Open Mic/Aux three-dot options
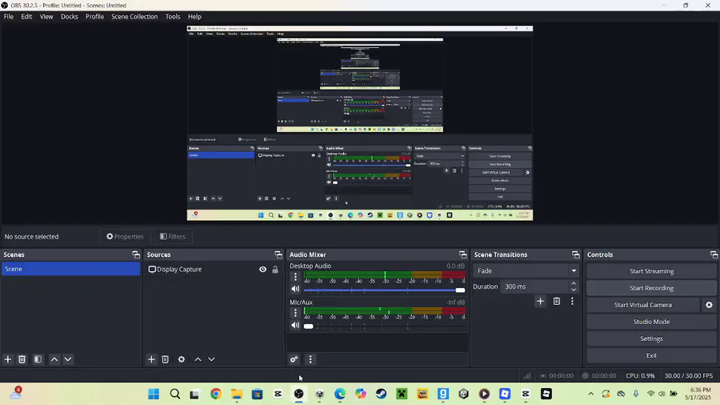This screenshot has width=720, height=405. [295, 313]
